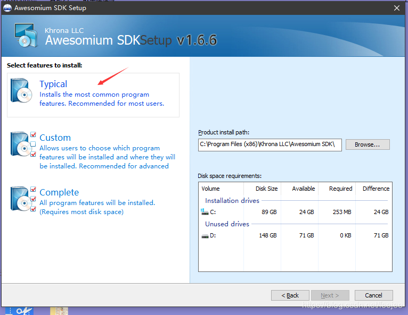Select the '253 MB' required value
Screen dimensions: 408x315
(342, 212)
